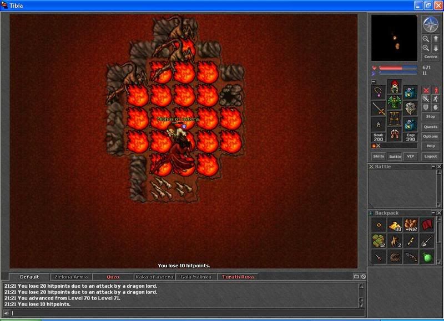Toggle the Skills panel

click(x=379, y=157)
